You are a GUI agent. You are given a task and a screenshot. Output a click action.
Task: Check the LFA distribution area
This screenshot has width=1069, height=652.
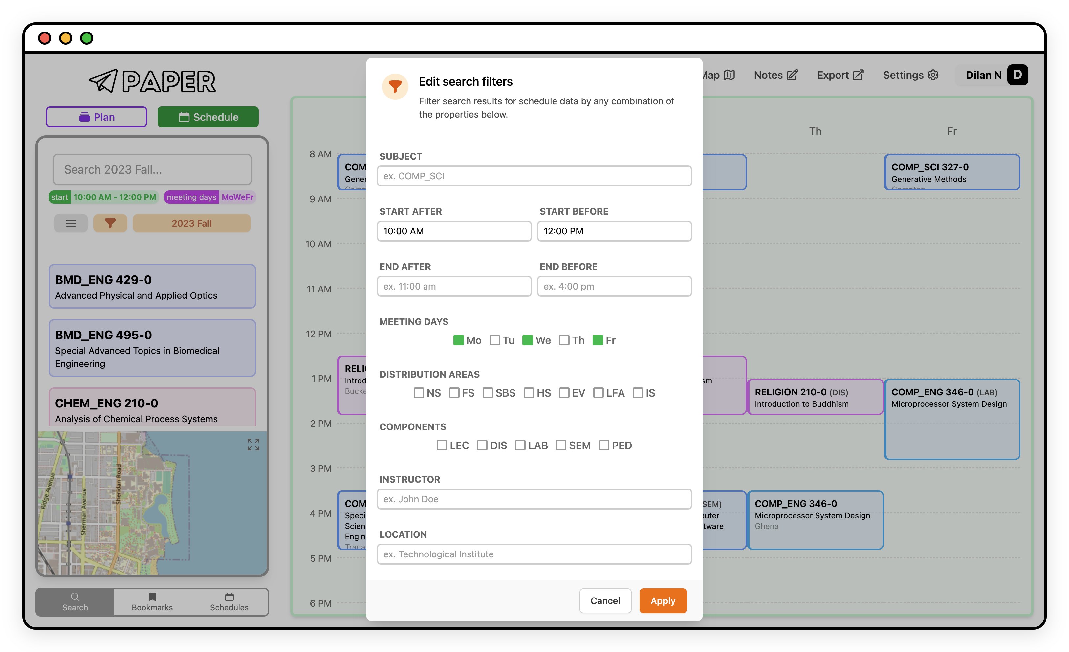[x=598, y=393]
